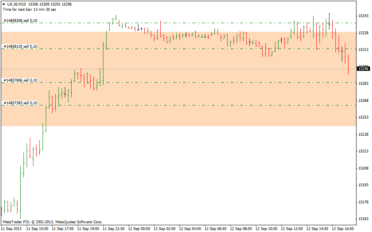Click 15343 on the price axis

click(x=363, y=16)
